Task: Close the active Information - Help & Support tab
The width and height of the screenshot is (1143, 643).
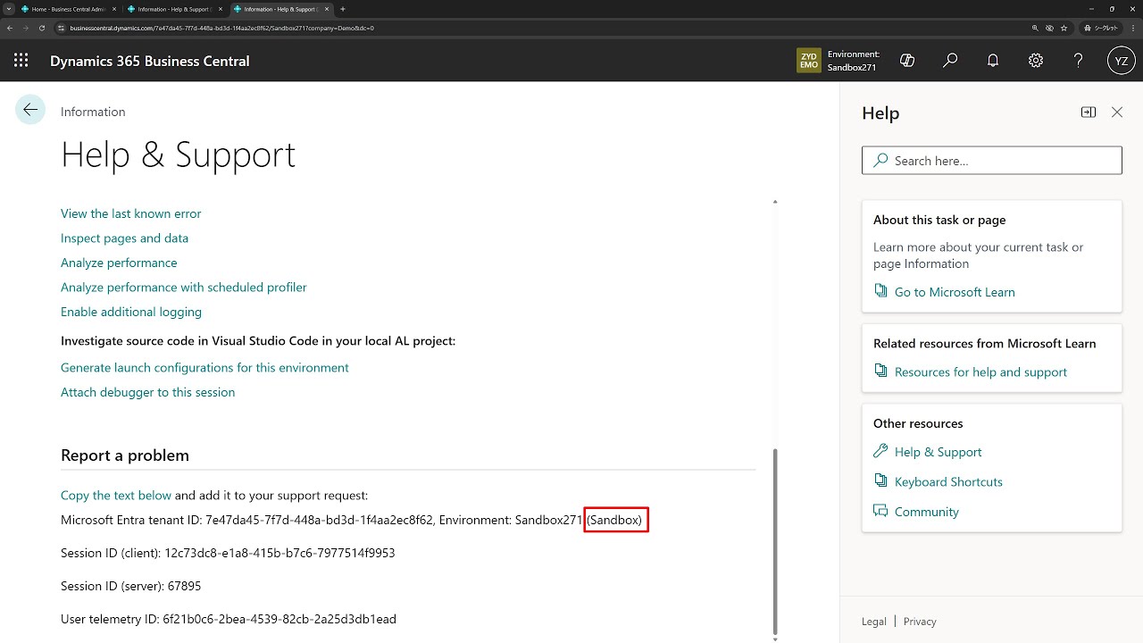Action: click(325, 9)
